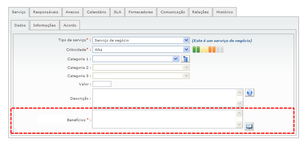The height and width of the screenshot is (142, 306).
Task: Click the criticality level color bar indicator
Action: pyautogui.click(x=208, y=49)
